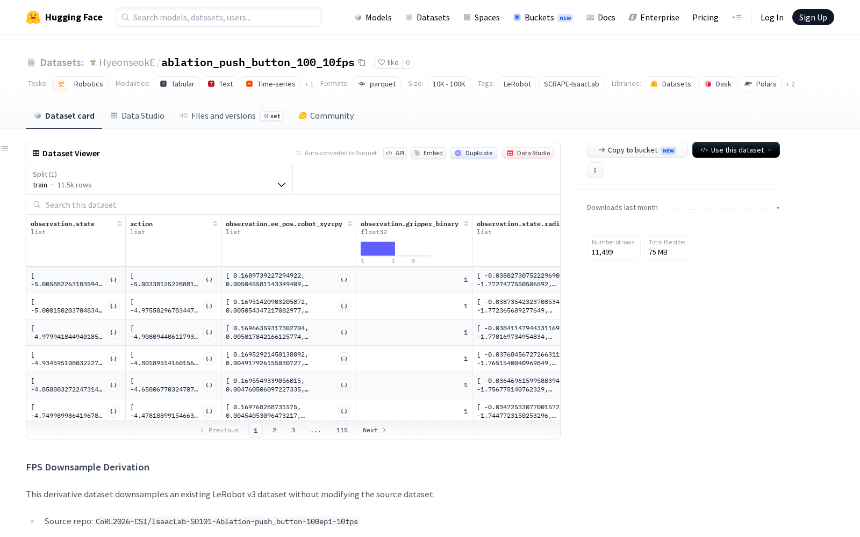Image resolution: width=860 pixels, height=537 pixels.
Task: Open the API button in Dataset Viewer
Action: point(395,153)
